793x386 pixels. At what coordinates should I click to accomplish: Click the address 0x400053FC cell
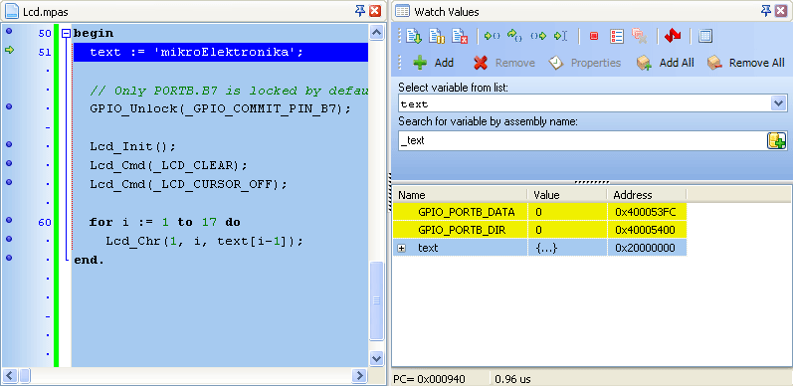(647, 213)
